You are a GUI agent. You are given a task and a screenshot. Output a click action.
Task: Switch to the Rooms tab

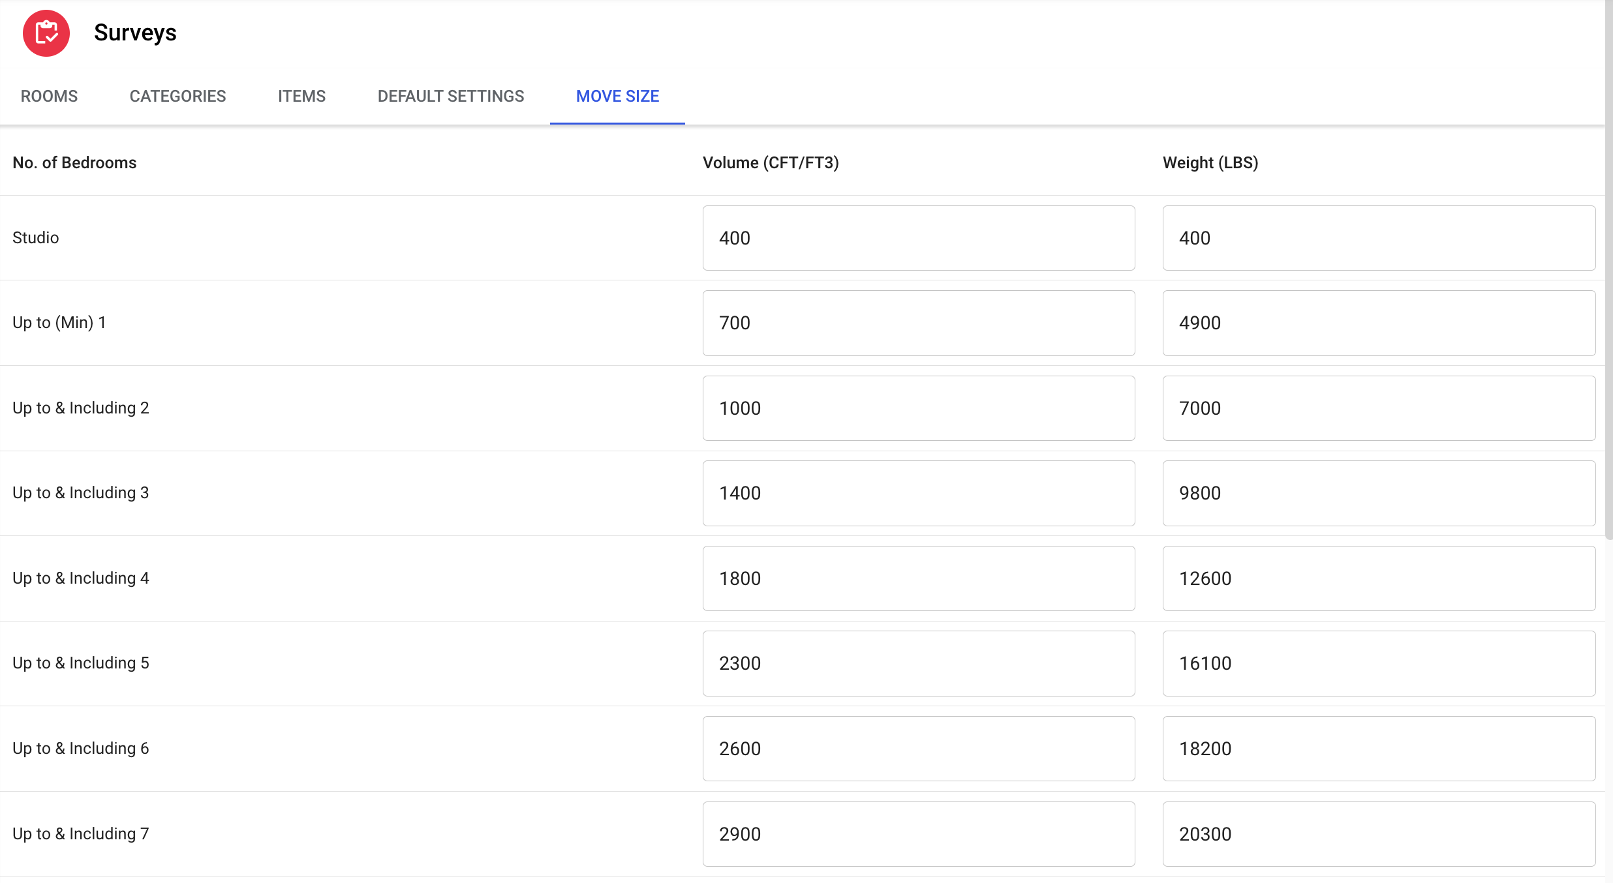49,97
